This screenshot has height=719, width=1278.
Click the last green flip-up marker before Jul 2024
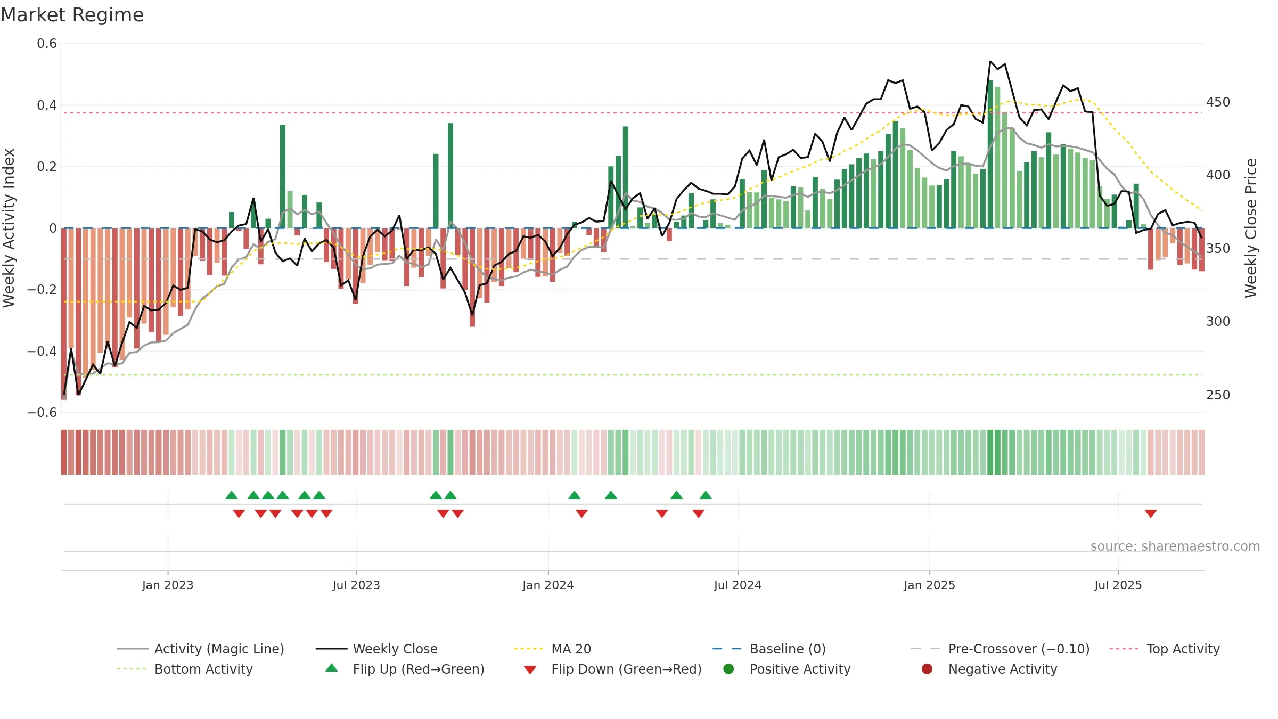[x=706, y=495]
